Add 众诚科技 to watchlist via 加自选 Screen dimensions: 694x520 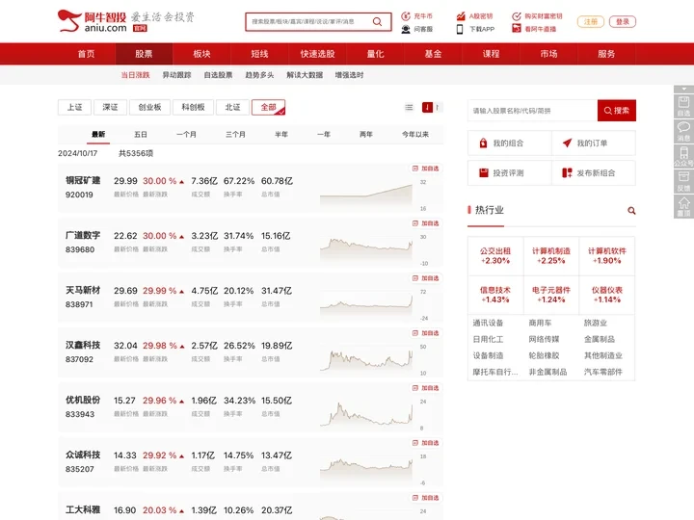[425, 443]
